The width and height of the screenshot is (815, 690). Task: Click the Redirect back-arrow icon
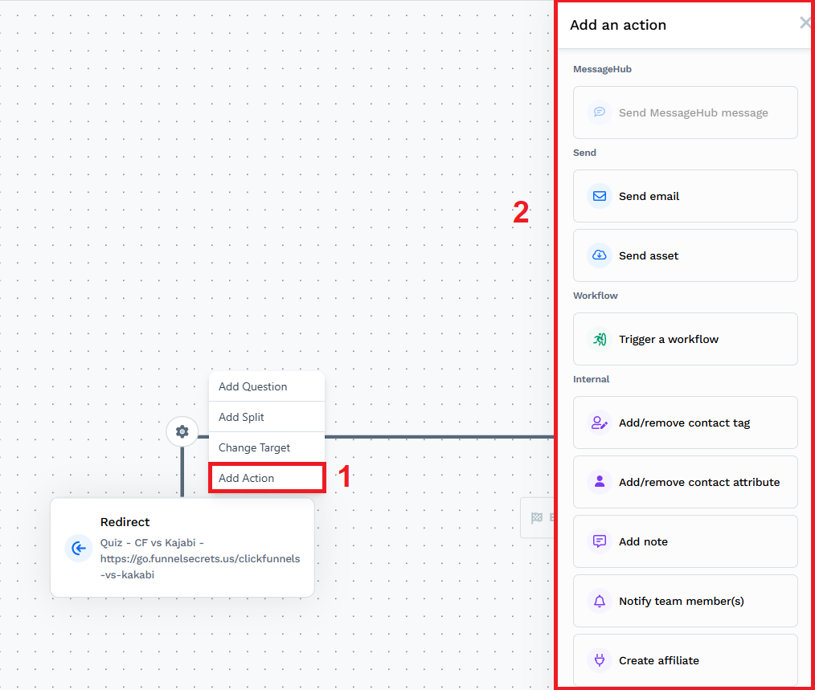pos(79,548)
